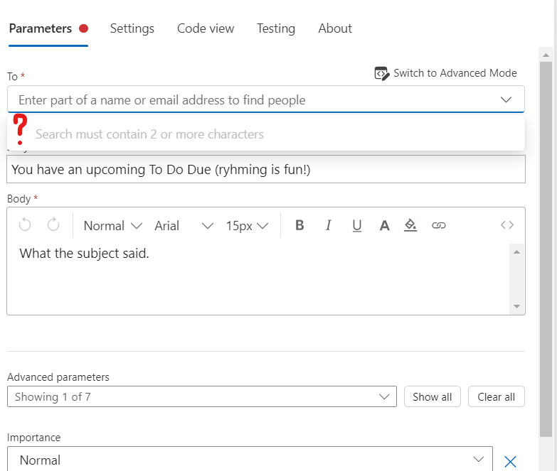Toggle Underline formatting in Body editor
The image size is (557, 471).
tap(356, 226)
